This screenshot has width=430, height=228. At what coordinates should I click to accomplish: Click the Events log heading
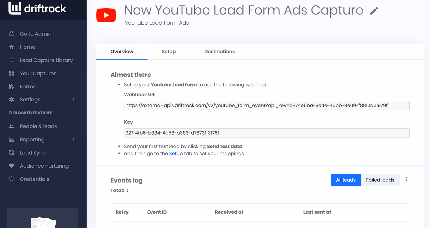[x=126, y=181]
